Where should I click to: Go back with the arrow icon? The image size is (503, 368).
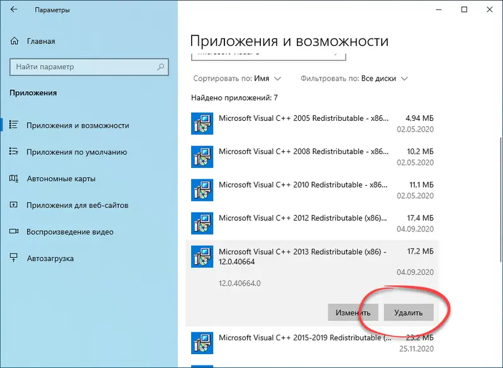click(x=13, y=9)
